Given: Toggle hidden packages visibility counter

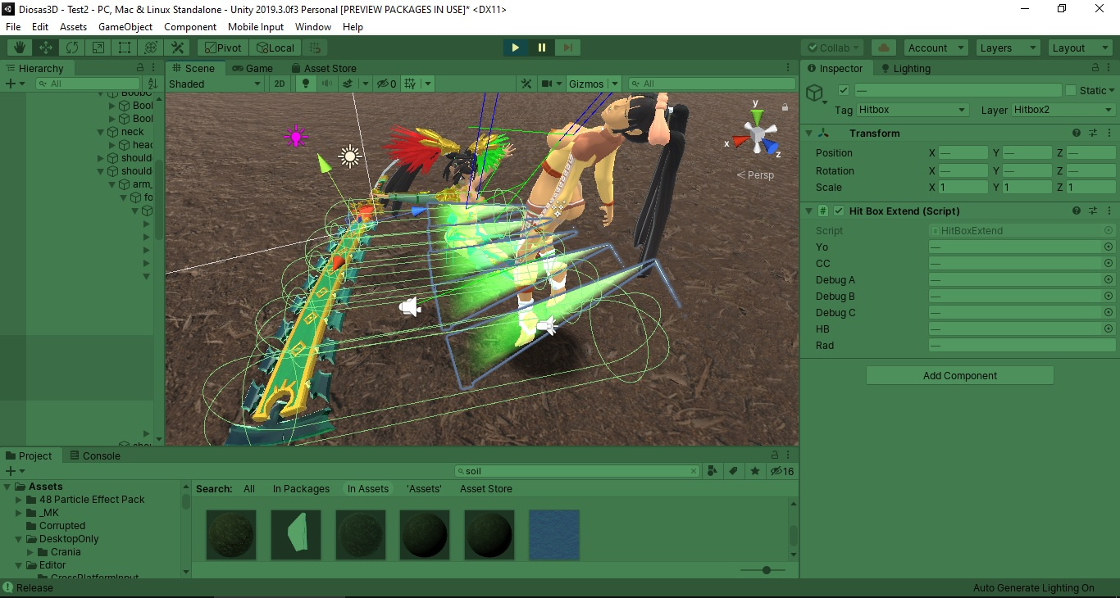Looking at the screenshot, I should [x=781, y=471].
